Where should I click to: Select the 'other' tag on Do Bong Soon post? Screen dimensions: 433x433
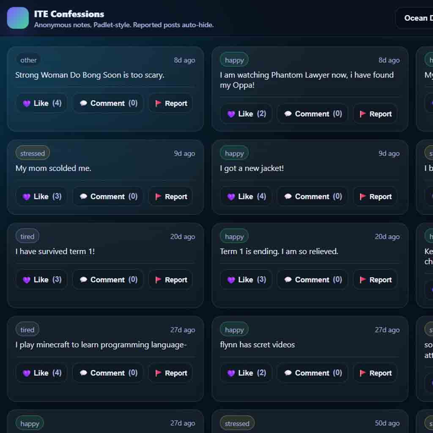pyautogui.click(x=28, y=60)
